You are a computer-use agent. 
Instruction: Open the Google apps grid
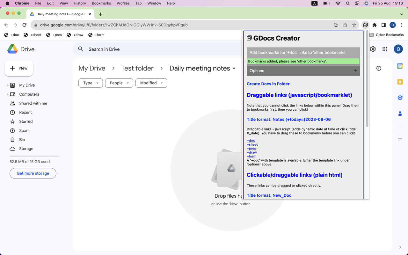385,49
